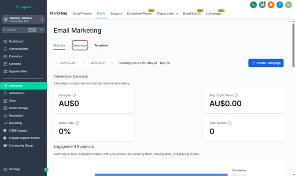
Task: Click the Order Rate info icon
Action: click(77, 123)
